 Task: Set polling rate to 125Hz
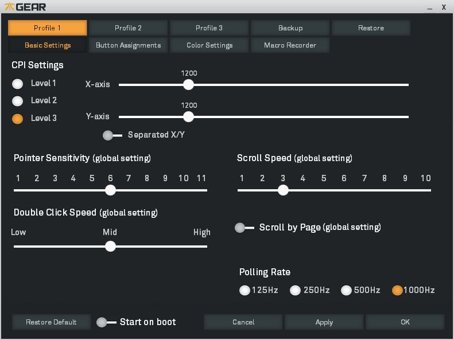coord(245,290)
